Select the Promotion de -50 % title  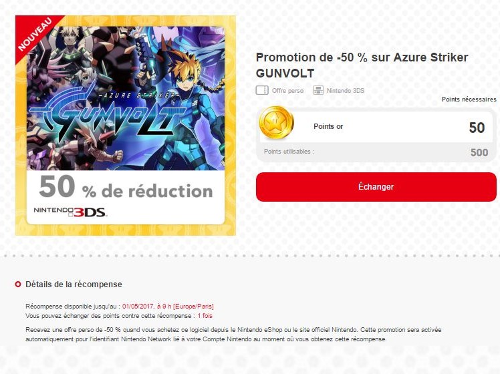[362, 65]
